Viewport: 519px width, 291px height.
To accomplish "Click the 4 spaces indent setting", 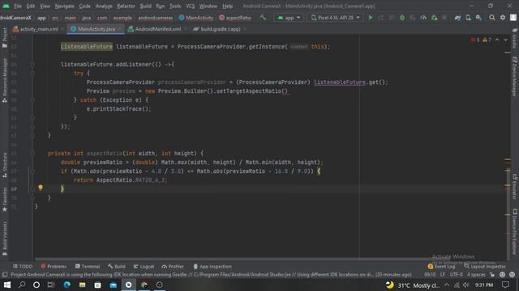I will click(476, 275).
